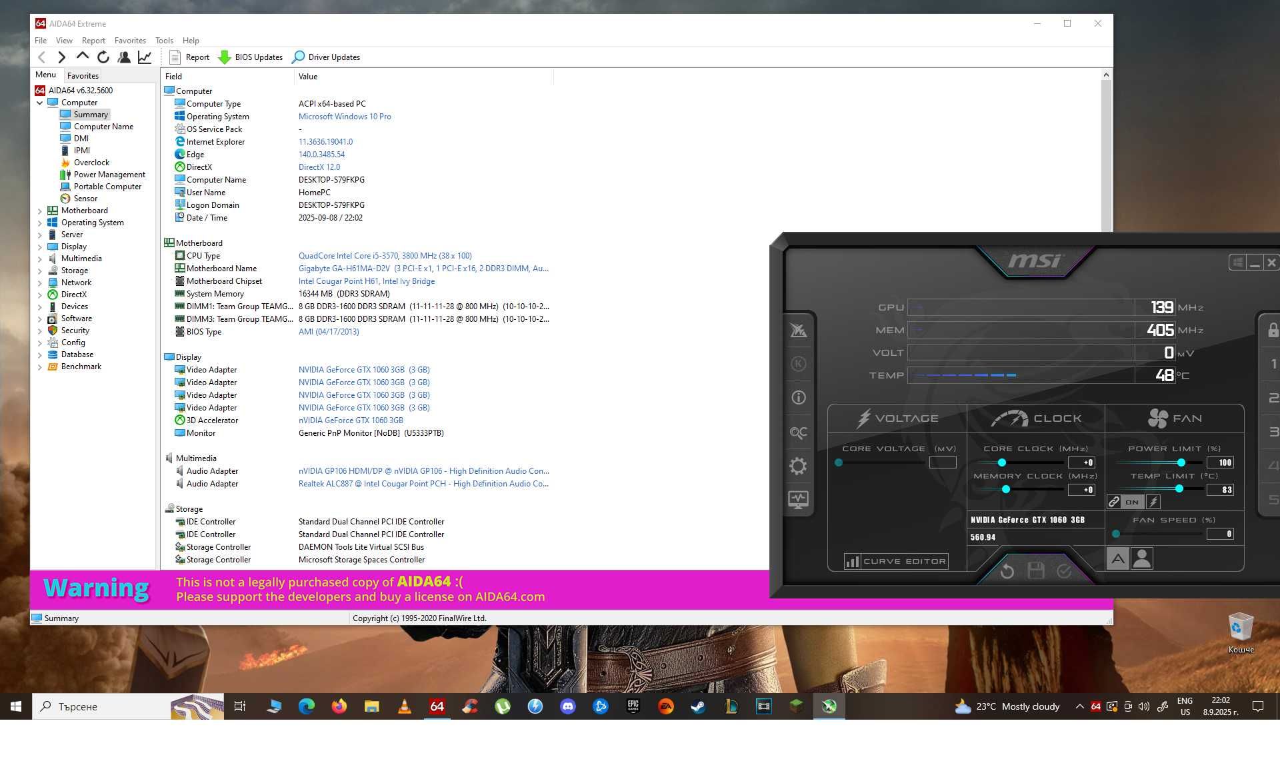The width and height of the screenshot is (1280, 775).
Task: Expand the Operating System tree node
Action: [x=39, y=223]
